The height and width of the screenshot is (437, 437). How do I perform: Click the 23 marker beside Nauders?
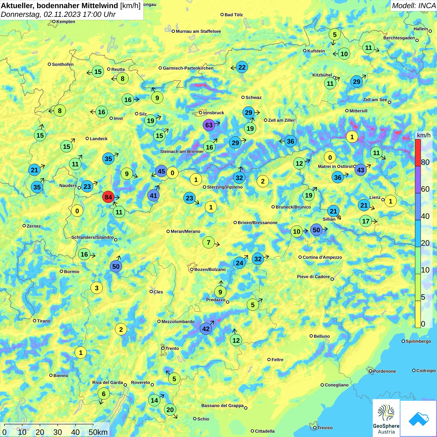[x=87, y=187]
